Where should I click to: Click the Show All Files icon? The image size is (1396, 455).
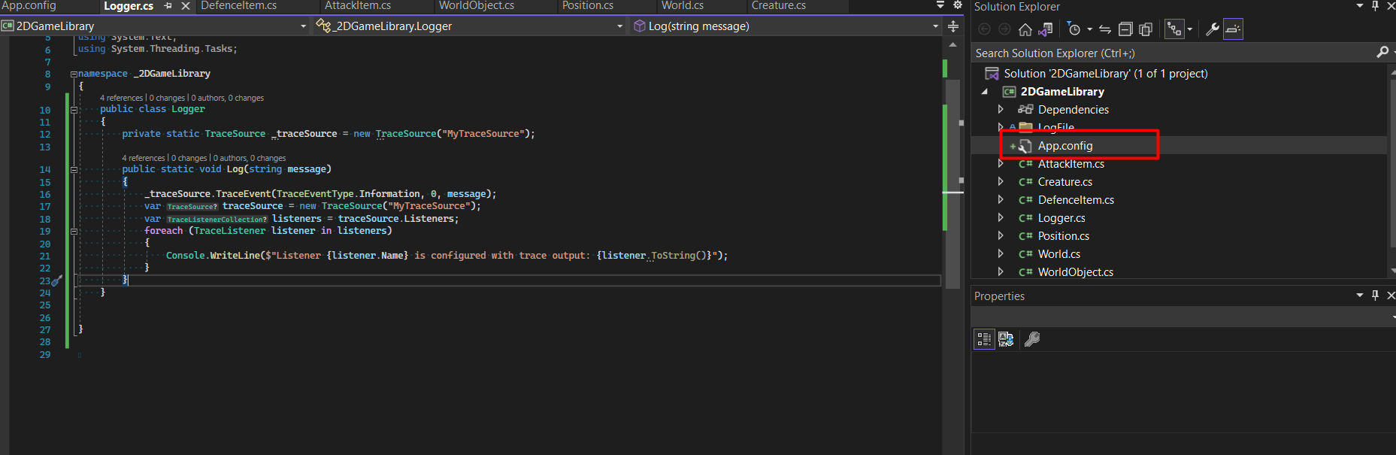click(1146, 29)
